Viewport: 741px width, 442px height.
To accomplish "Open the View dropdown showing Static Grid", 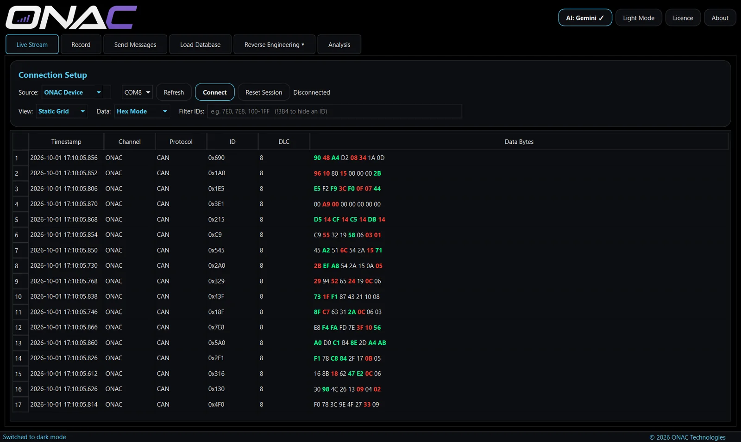I will click(x=62, y=111).
